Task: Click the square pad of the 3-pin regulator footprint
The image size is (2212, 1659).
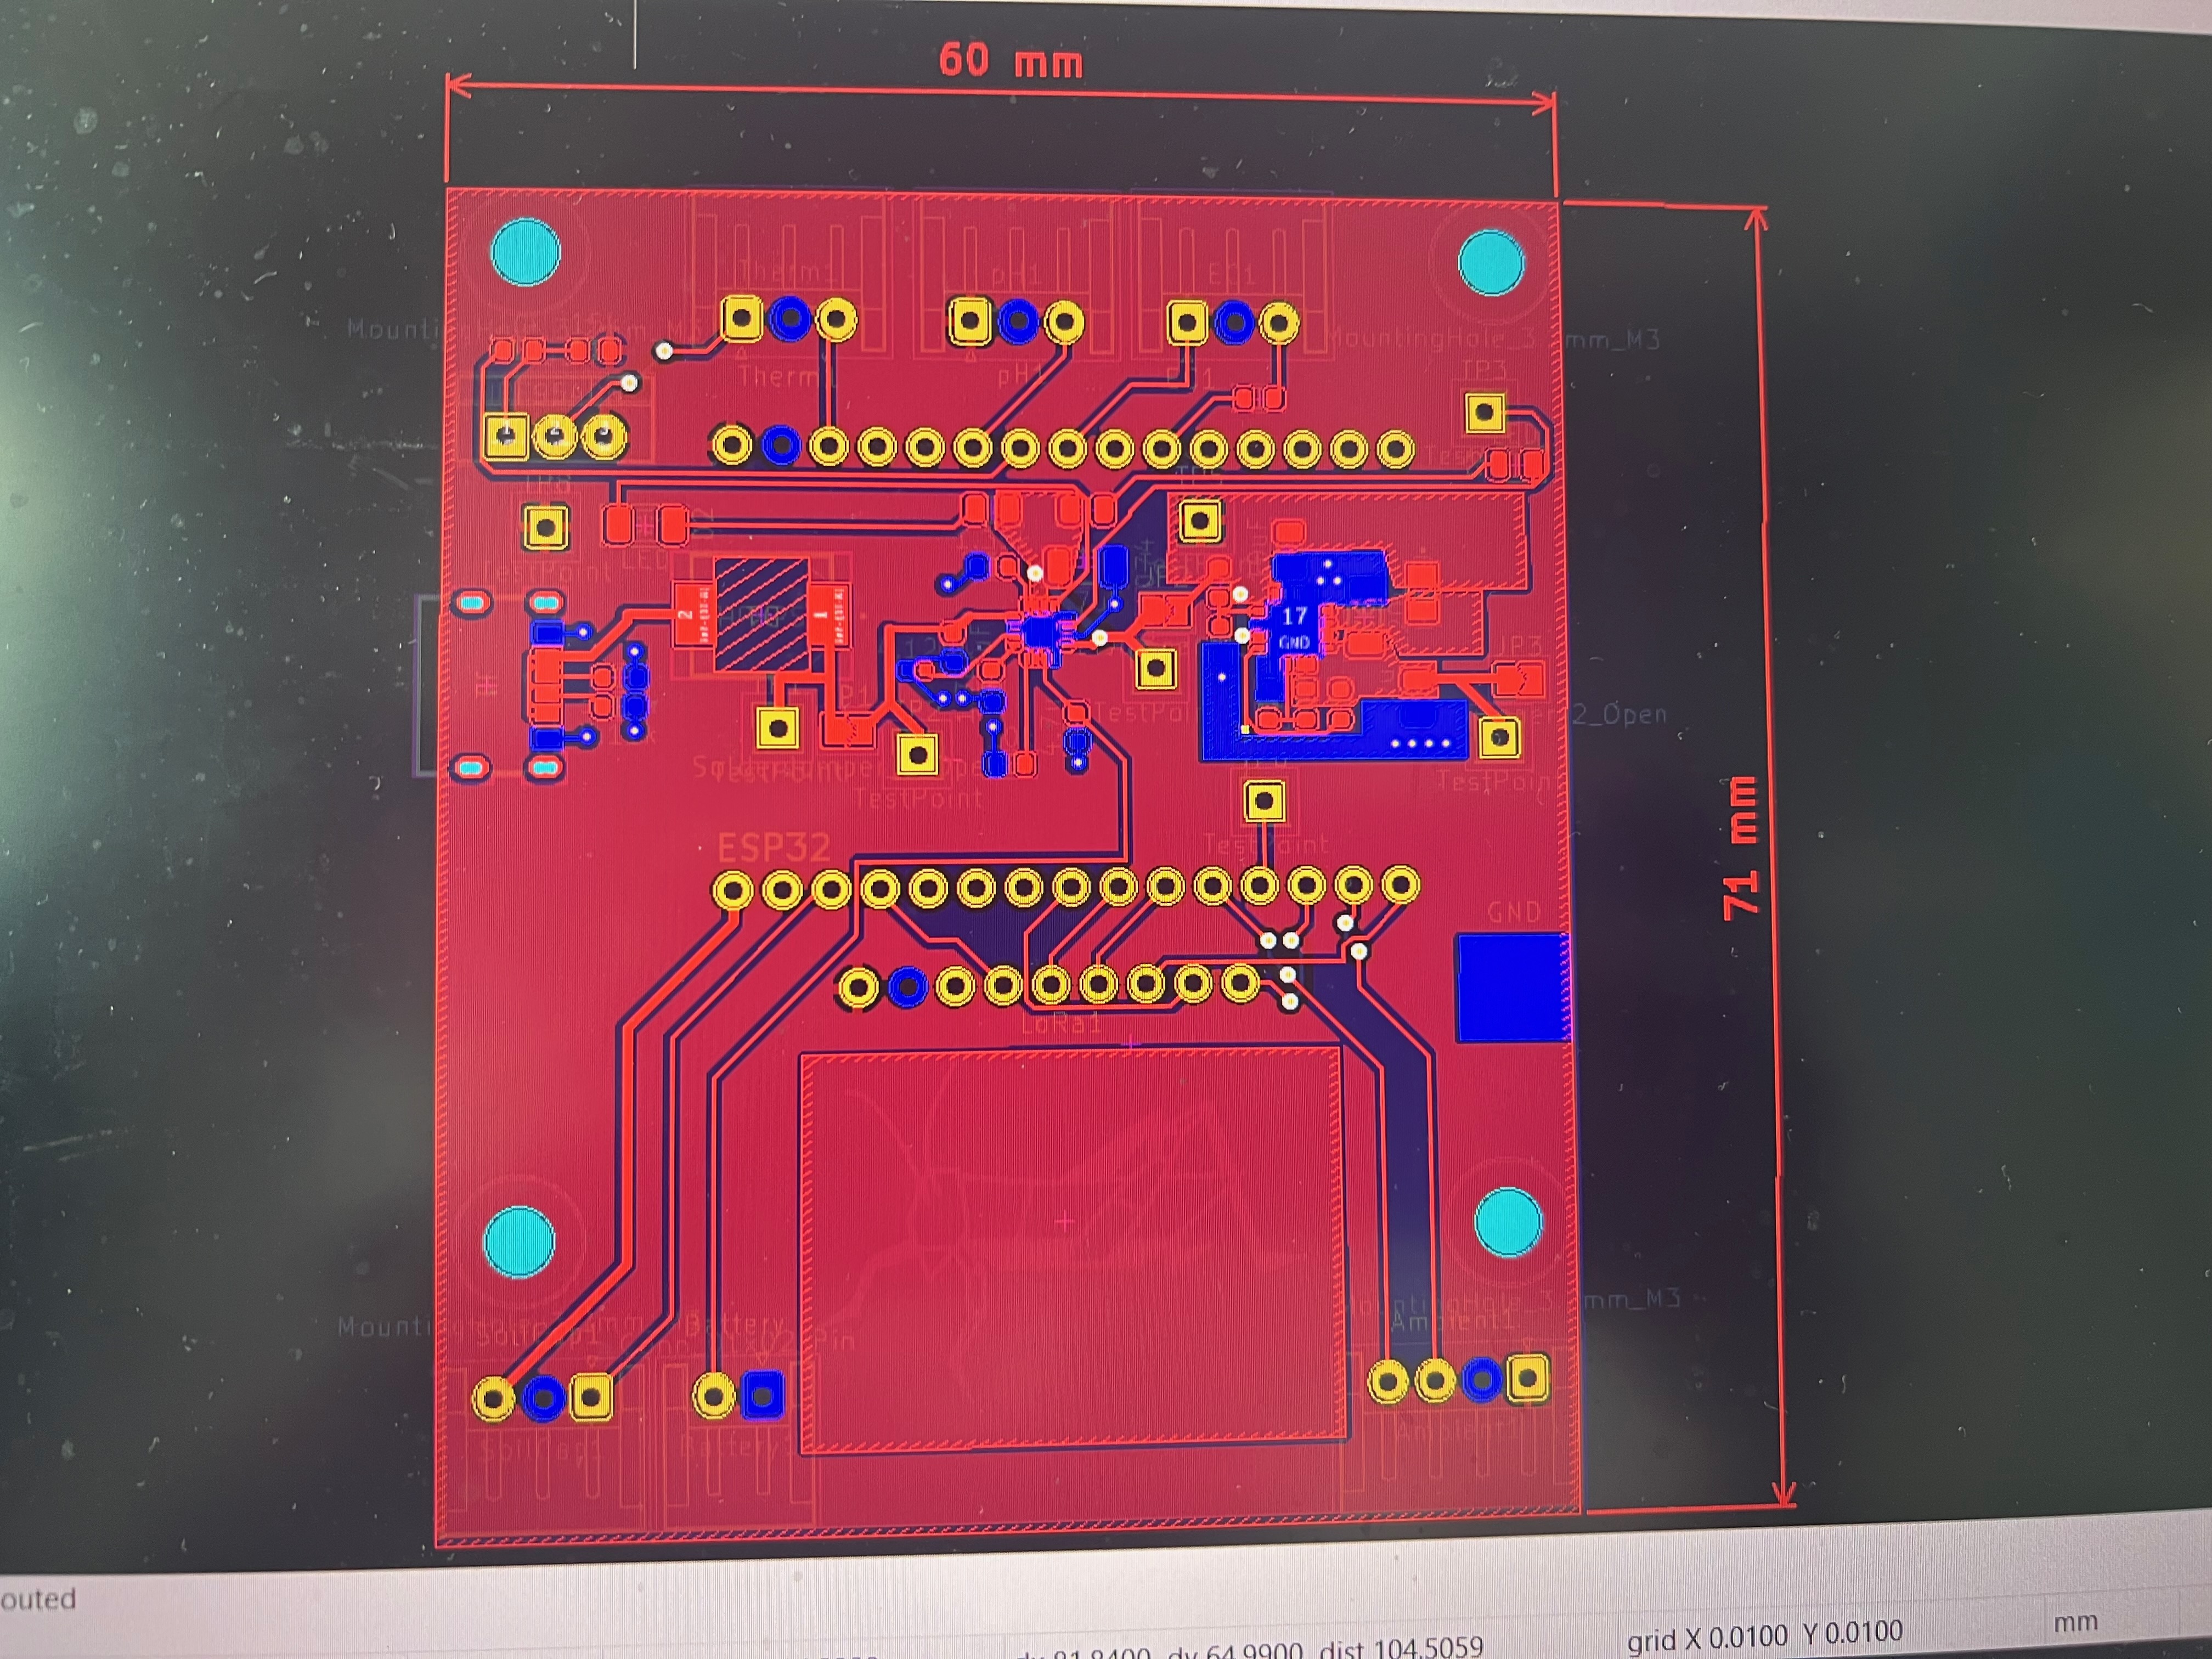Action: [506, 436]
